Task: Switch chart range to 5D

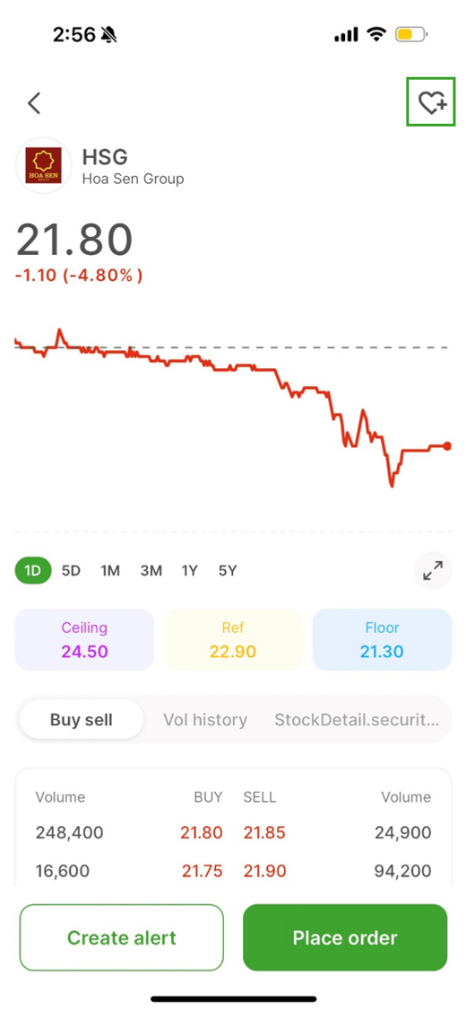Action: (x=71, y=571)
